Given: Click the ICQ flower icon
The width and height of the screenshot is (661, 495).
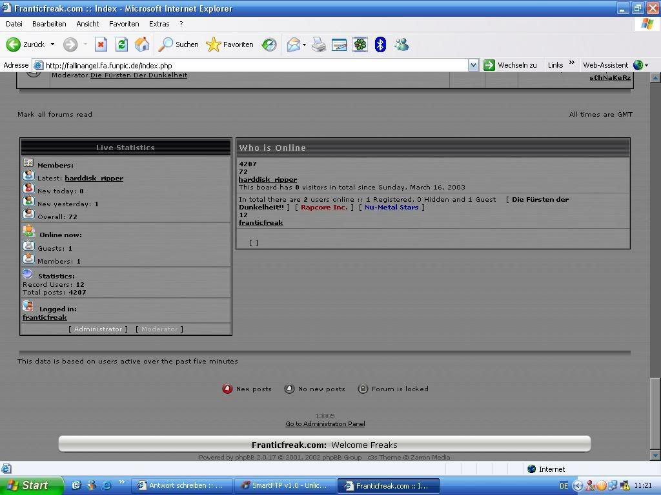Looking at the screenshot, I should point(360,44).
